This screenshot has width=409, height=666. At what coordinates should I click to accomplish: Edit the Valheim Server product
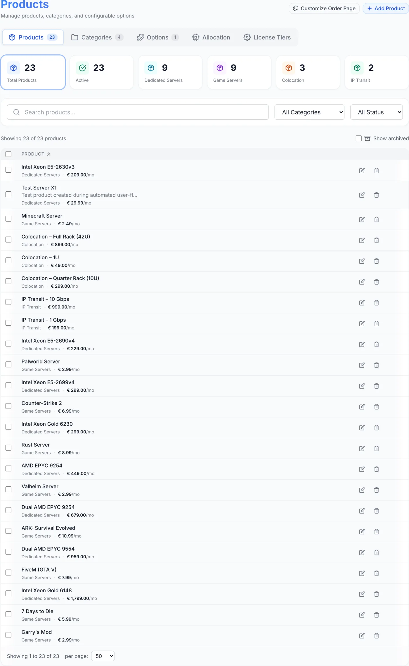[x=362, y=490]
